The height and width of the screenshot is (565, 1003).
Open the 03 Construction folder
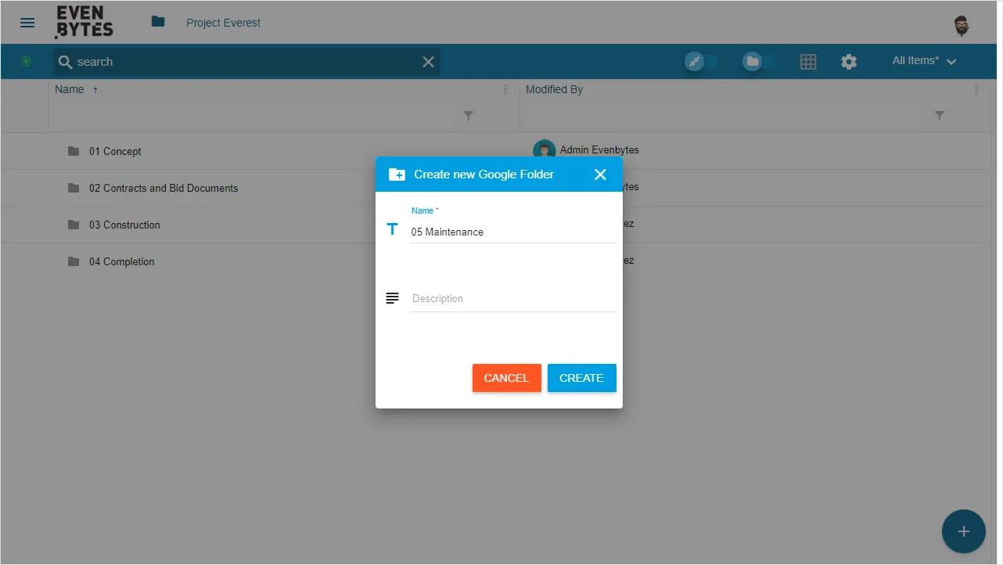pos(124,225)
